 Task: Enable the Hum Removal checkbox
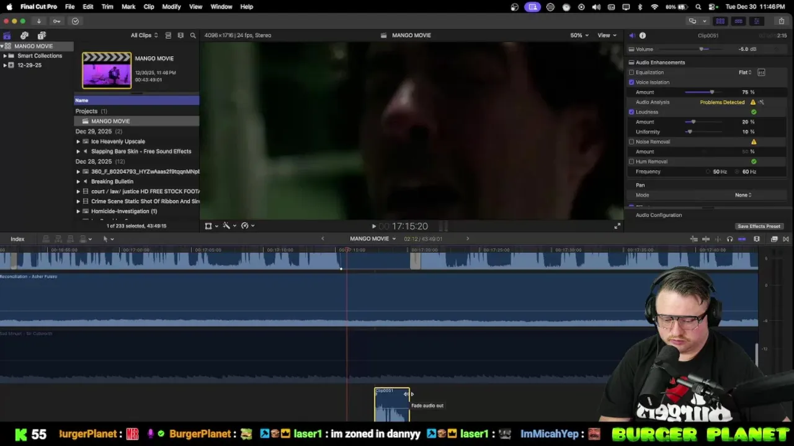point(631,162)
